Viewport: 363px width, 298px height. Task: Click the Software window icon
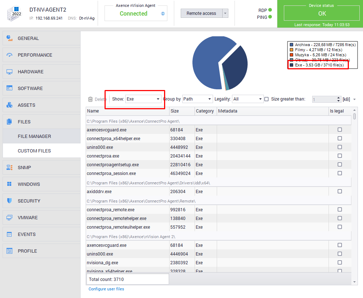[9, 88]
